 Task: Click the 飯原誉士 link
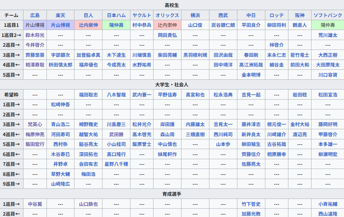tap(142, 144)
